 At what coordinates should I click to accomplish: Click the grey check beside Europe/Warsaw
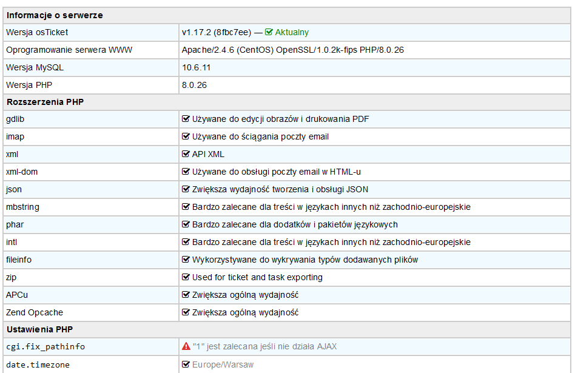coord(186,365)
